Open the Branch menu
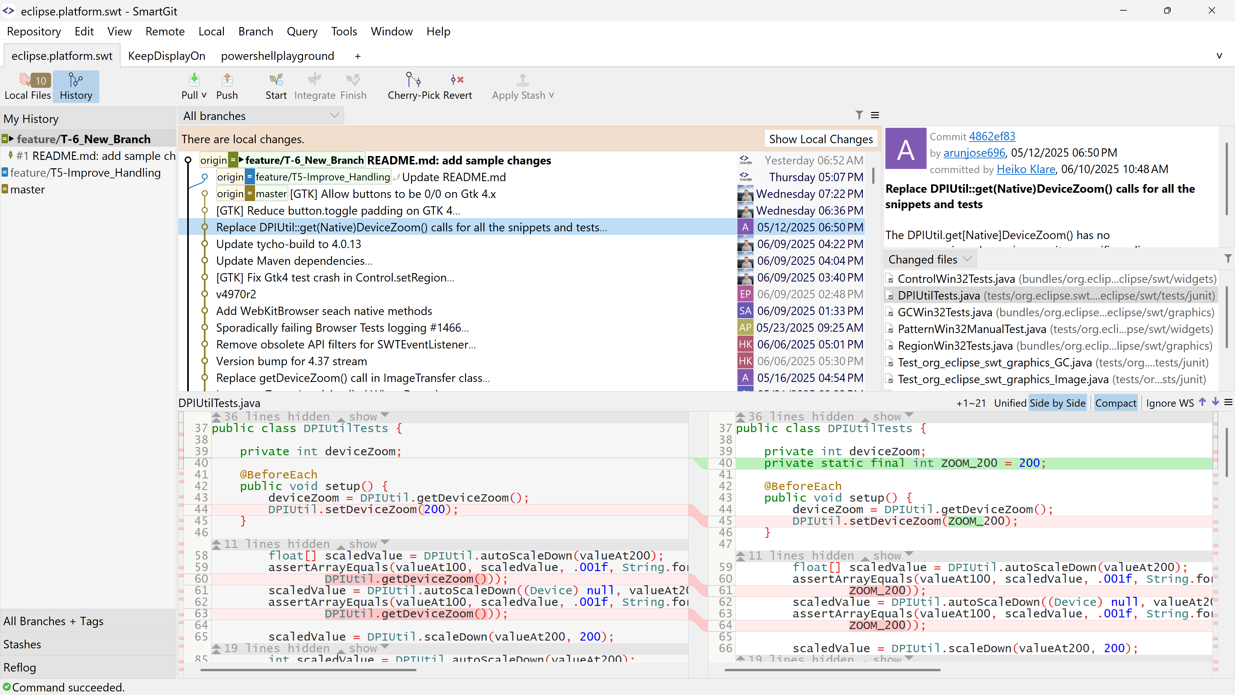Viewport: 1235px width, 695px height. pos(256,32)
